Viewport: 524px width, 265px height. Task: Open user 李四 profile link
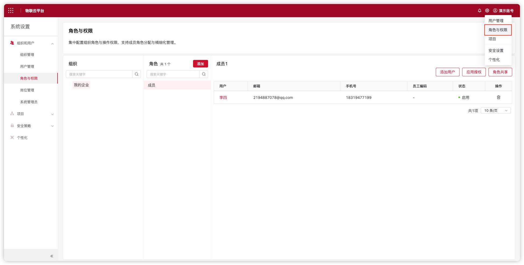223,98
